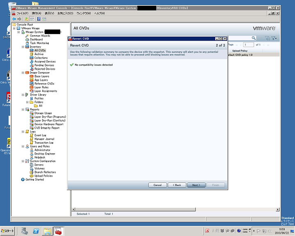Open Device Hardware Report
This screenshot has height=236, width=295.
(x=49, y=124)
